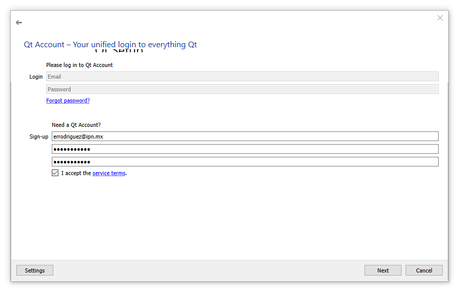Screen dimensions: 464x305
Task: Click the back arrow icon
Action: click(19, 23)
